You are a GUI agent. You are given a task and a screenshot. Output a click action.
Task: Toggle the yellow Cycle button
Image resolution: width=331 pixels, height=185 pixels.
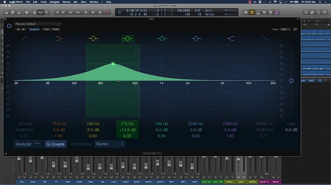pos(252,12)
